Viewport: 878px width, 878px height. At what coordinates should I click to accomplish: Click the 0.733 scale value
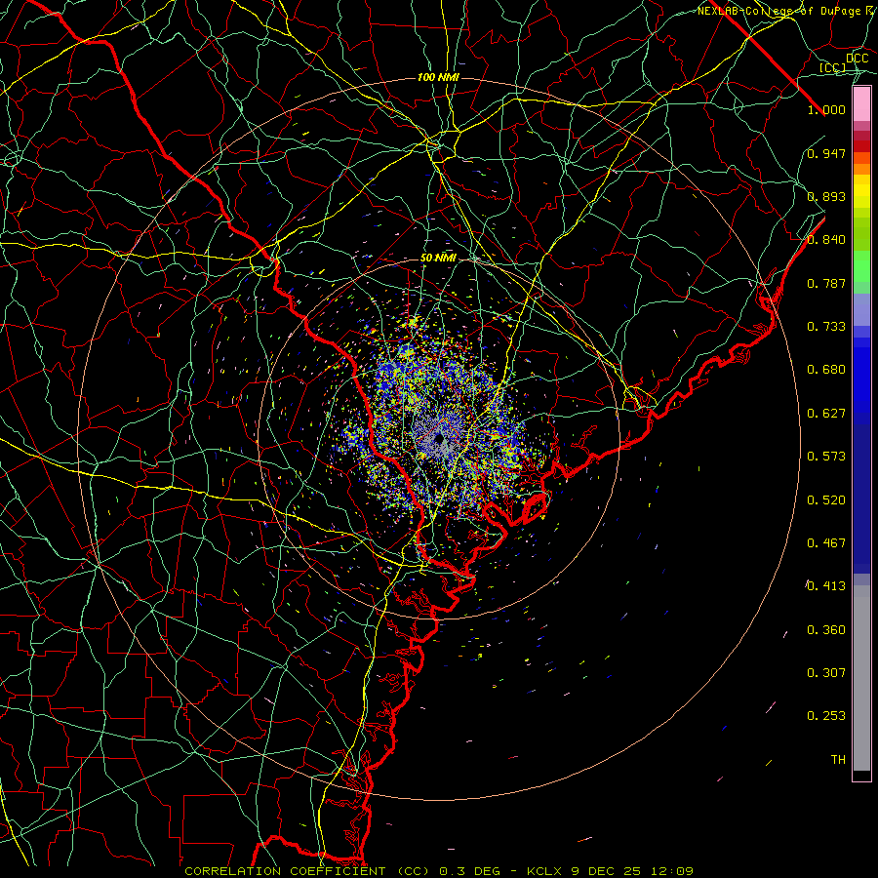(826, 327)
